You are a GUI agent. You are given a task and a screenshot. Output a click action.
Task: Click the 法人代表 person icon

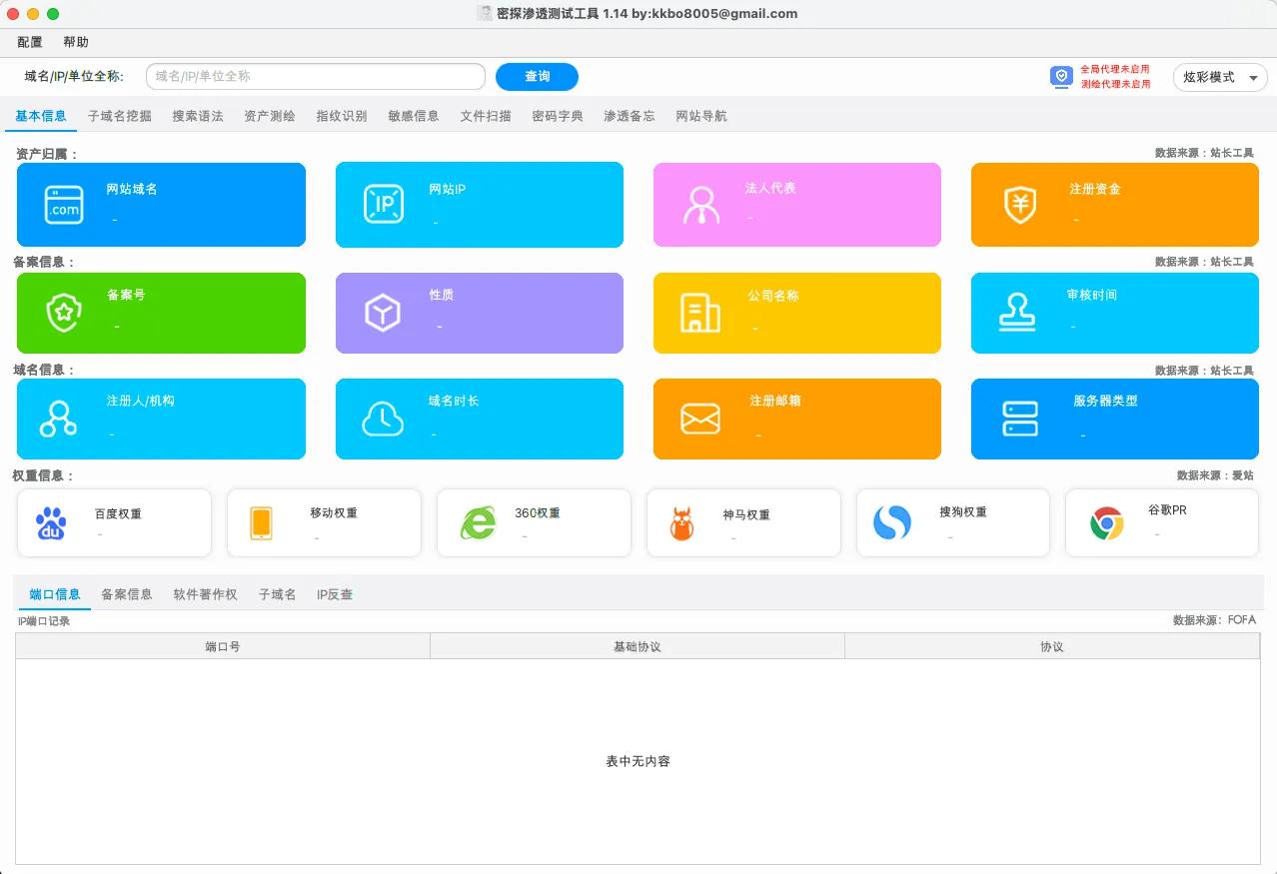click(700, 205)
